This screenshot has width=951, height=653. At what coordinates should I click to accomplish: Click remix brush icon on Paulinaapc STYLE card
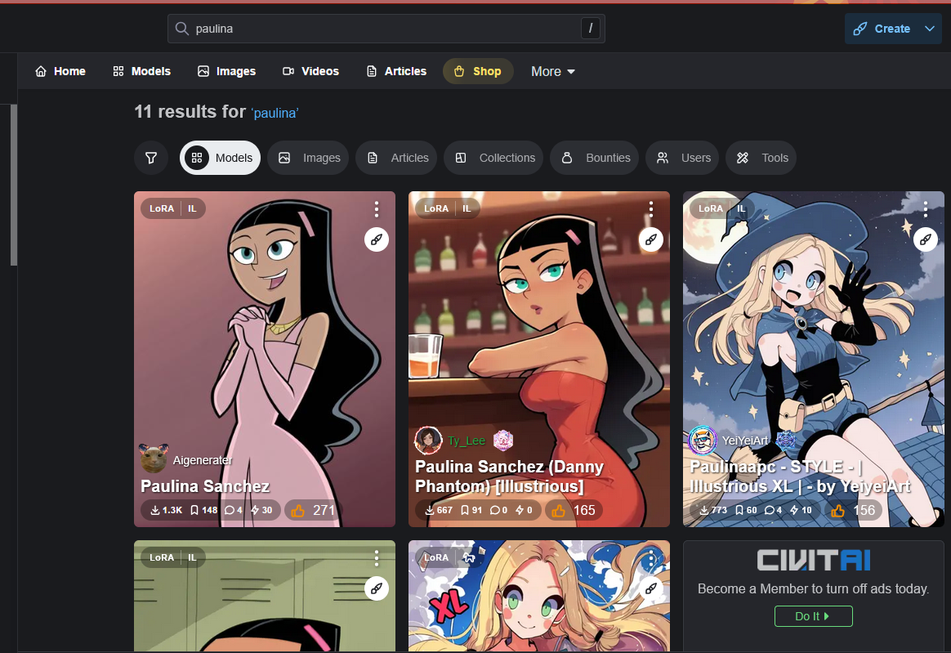coord(926,239)
